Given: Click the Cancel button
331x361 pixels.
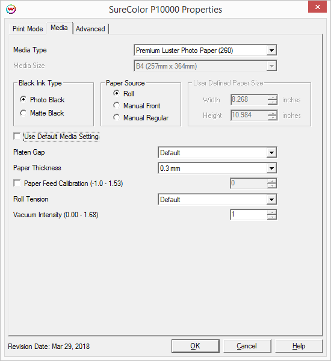Looking at the screenshot, I should point(247,346).
